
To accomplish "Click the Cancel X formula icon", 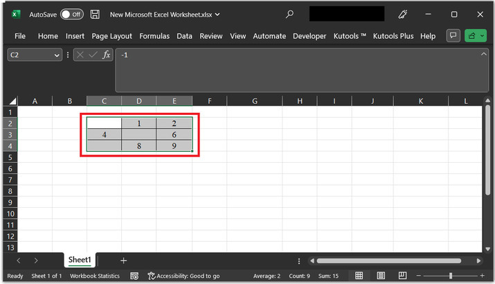I will tap(80, 55).
